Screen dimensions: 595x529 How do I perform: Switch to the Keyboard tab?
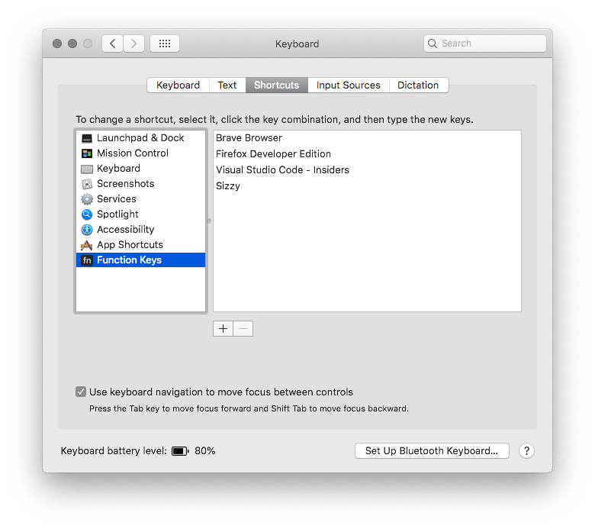pyautogui.click(x=178, y=85)
